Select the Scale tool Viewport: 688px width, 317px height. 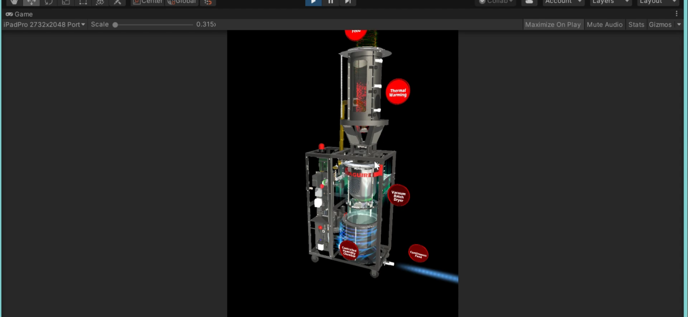(x=66, y=2)
